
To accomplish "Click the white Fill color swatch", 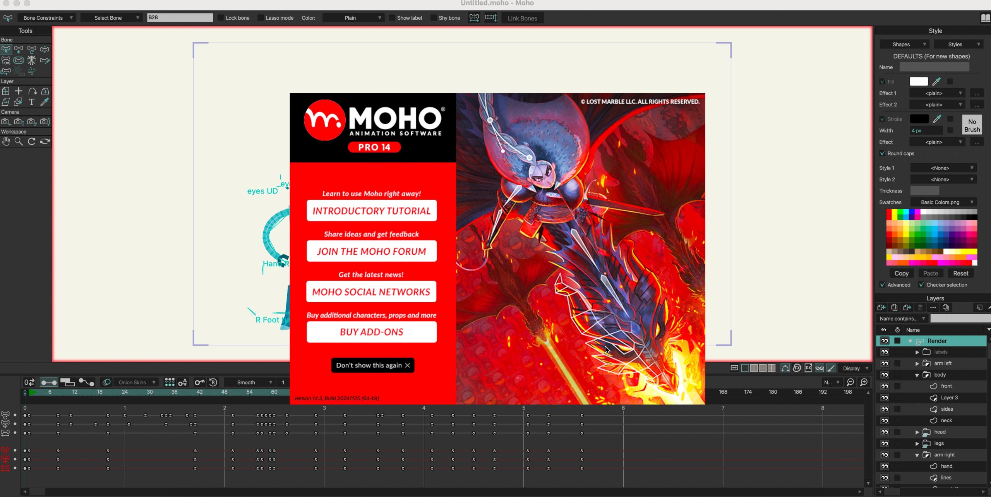I will [x=919, y=81].
